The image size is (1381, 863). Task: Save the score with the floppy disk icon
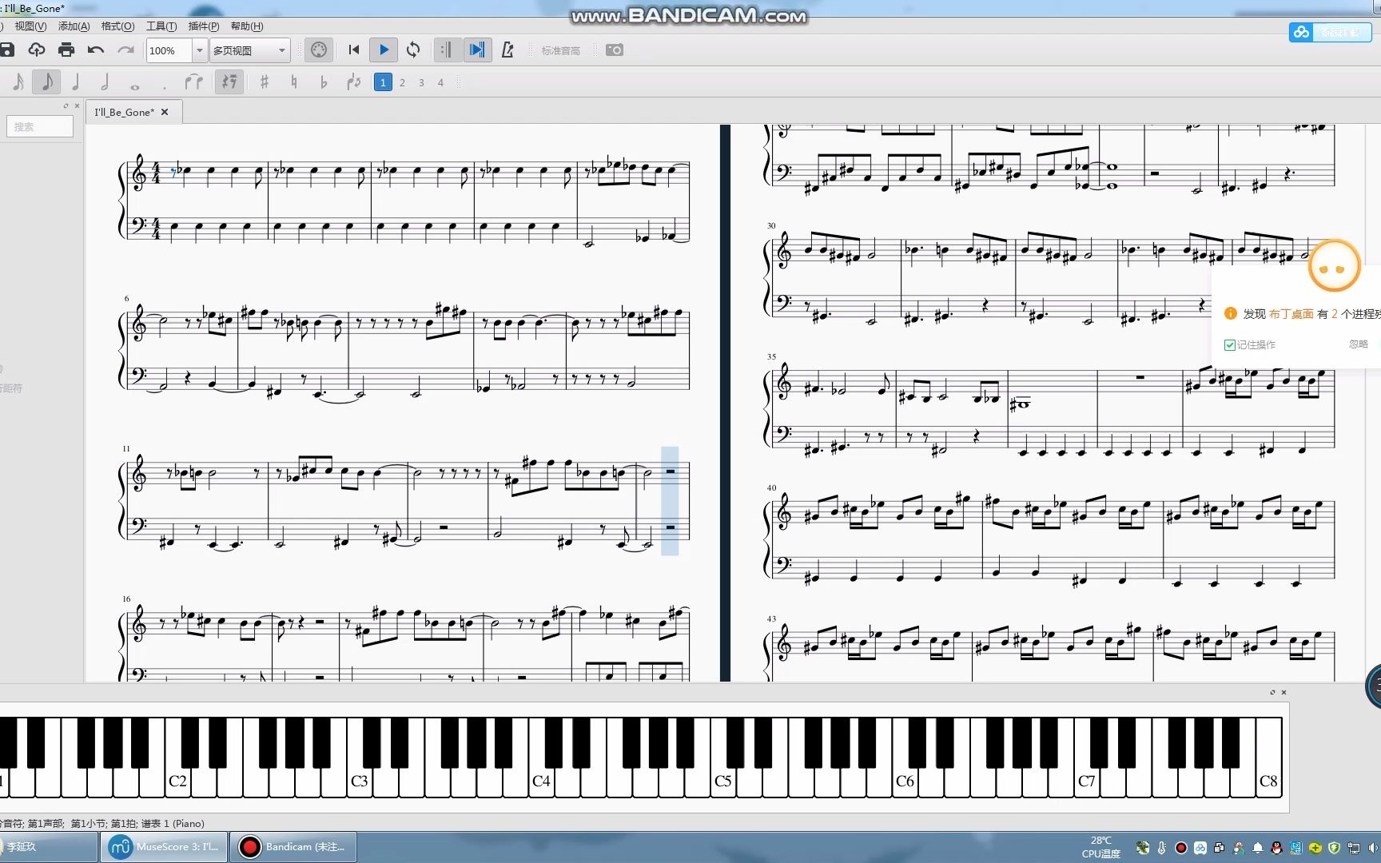pyautogui.click(x=7, y=50)
